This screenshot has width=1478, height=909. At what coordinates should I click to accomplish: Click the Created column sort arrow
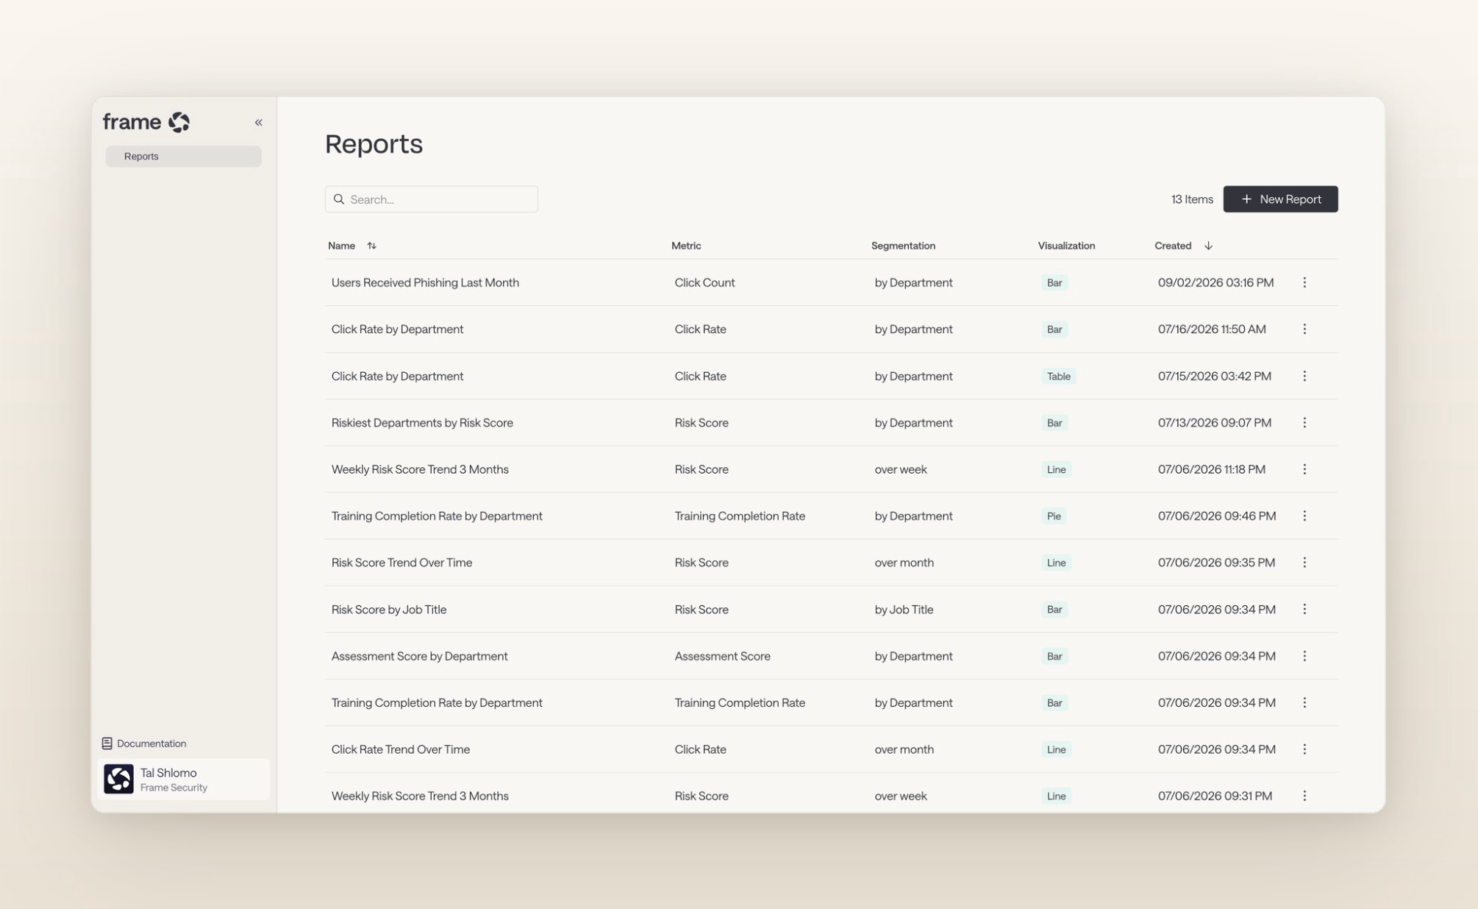[1208, 246]
